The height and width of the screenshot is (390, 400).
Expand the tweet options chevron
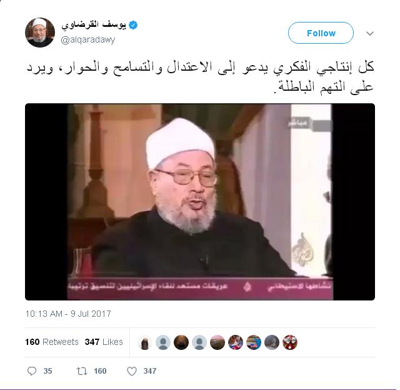[x=370, y=33]
